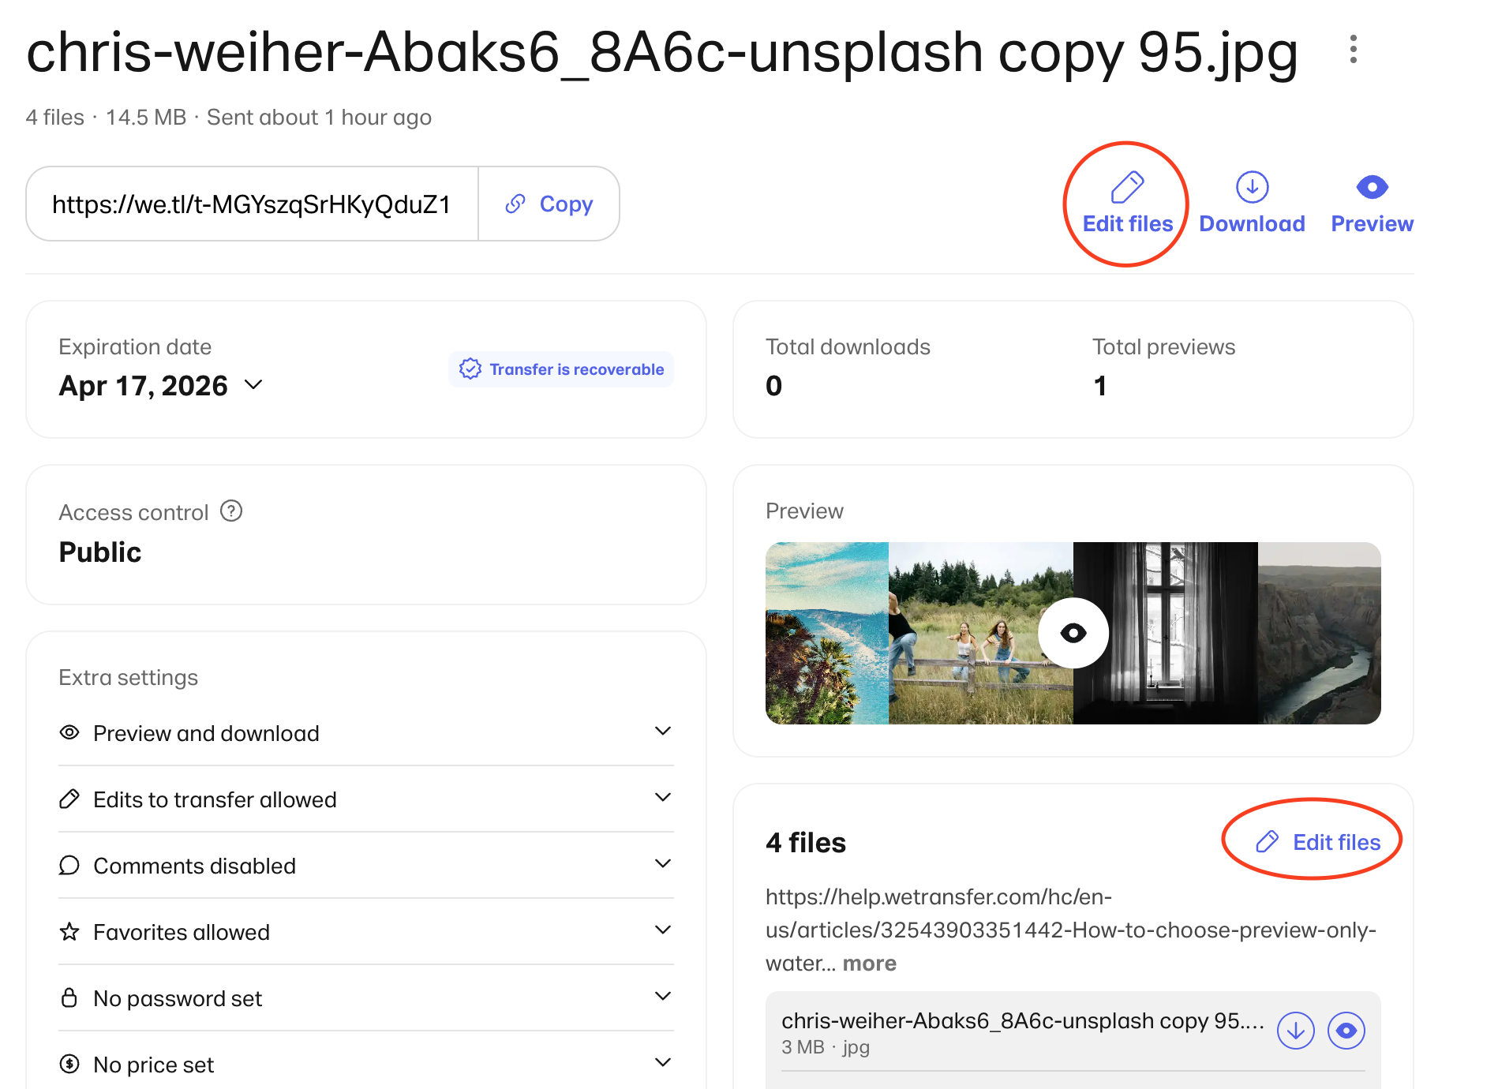Expand the Preview and download setting
1498x1089 pixels.
[x=663, y=732]
